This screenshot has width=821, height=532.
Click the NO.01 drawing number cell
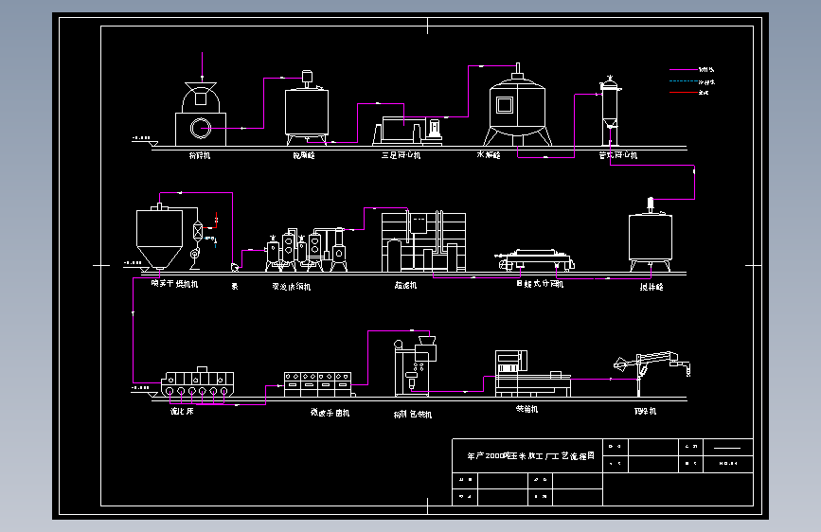pos(728,464)
